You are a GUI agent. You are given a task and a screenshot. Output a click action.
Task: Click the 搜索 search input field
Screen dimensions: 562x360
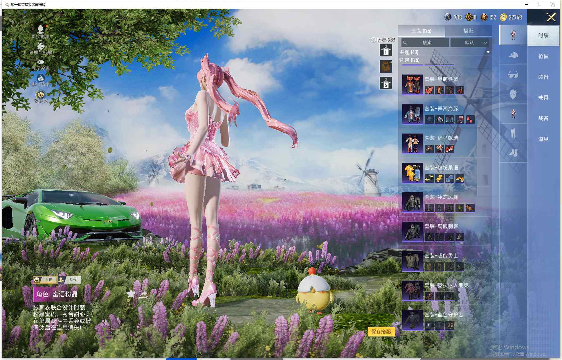click(x=426, y=43)
